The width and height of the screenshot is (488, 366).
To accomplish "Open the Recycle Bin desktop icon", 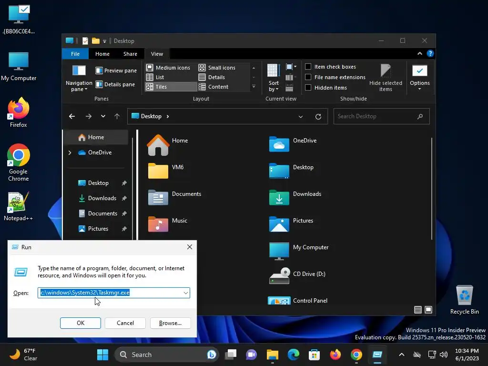I will 464,300.
